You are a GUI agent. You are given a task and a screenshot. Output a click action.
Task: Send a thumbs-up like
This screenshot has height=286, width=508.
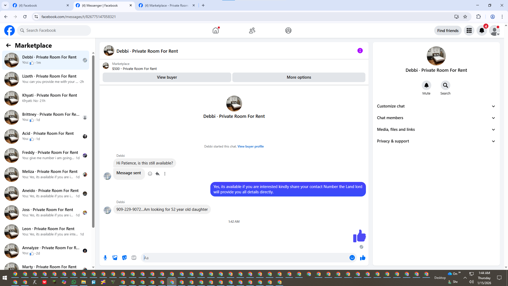[x=362, y=258]
